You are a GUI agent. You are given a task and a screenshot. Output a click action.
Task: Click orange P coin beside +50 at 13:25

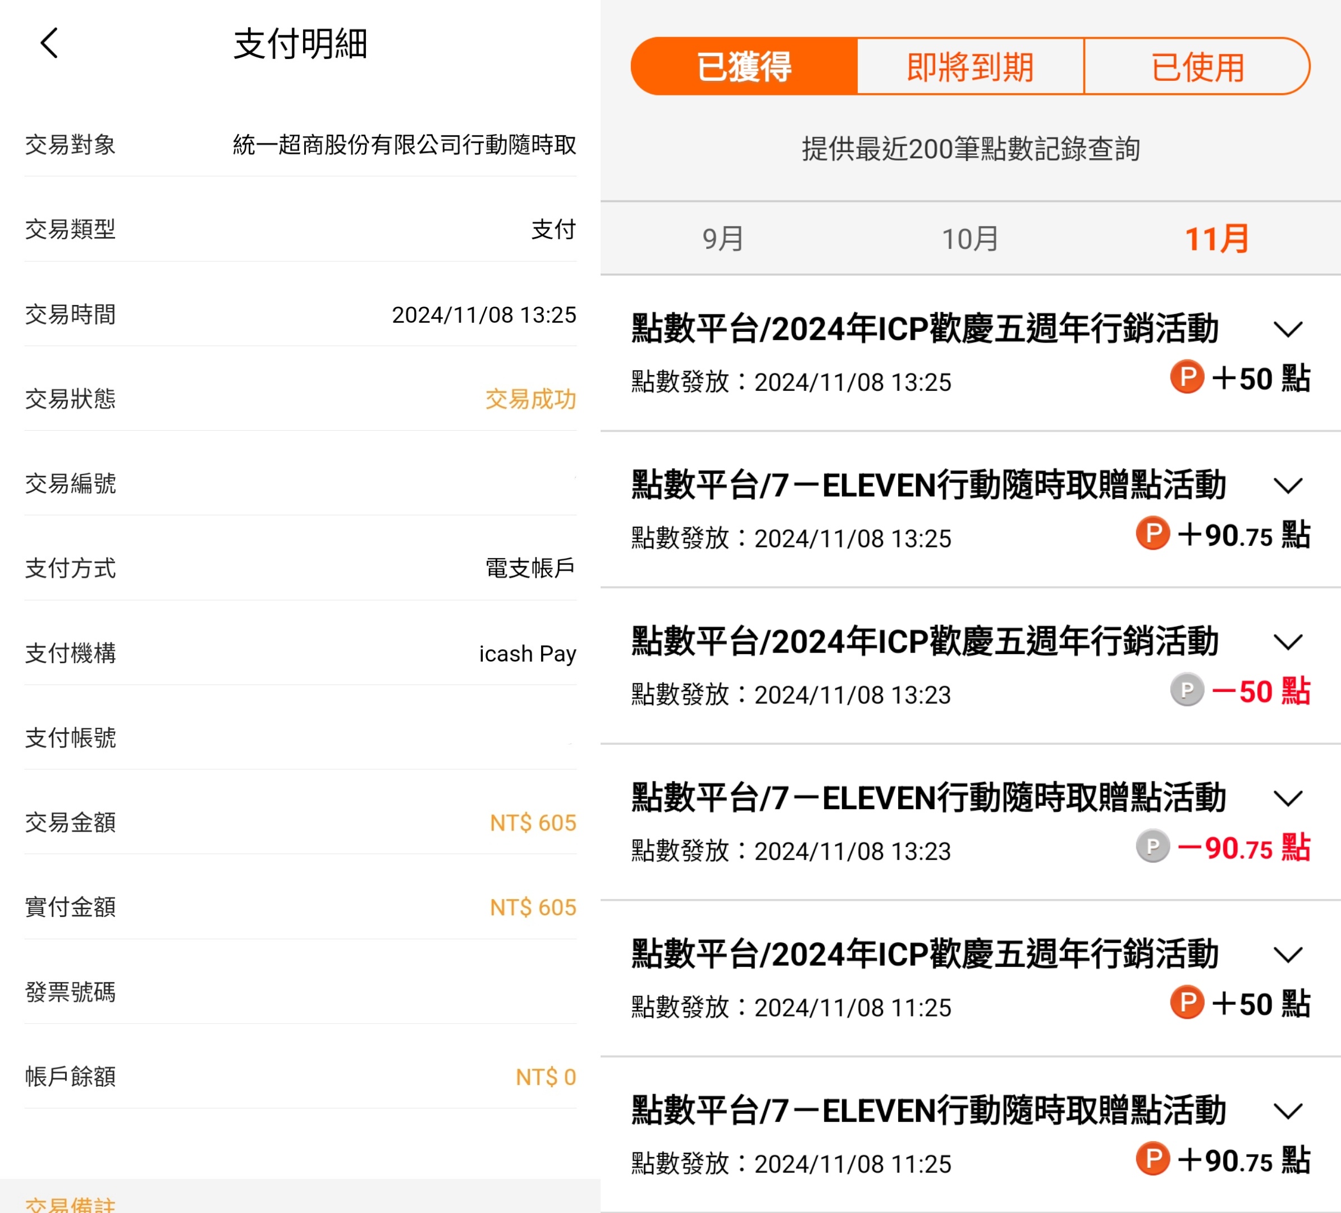(x=1187, y=377)
